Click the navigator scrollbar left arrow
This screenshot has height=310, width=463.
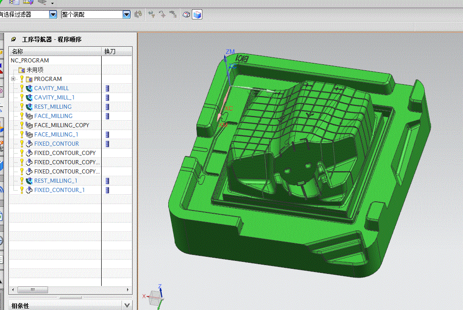click(12, 290)
